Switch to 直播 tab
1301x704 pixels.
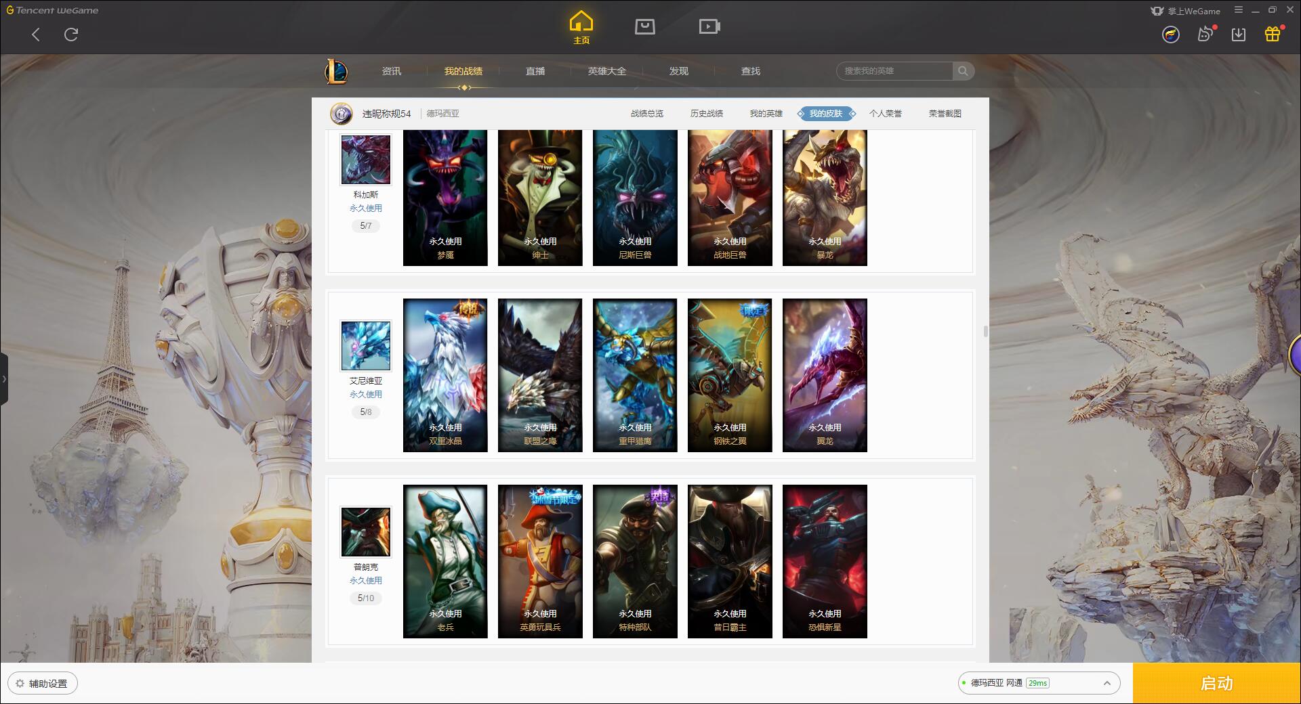(535, 71)
